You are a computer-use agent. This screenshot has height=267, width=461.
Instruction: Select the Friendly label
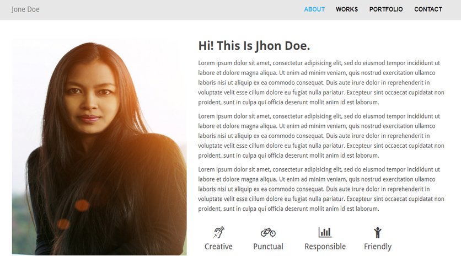tap(378, 247)
